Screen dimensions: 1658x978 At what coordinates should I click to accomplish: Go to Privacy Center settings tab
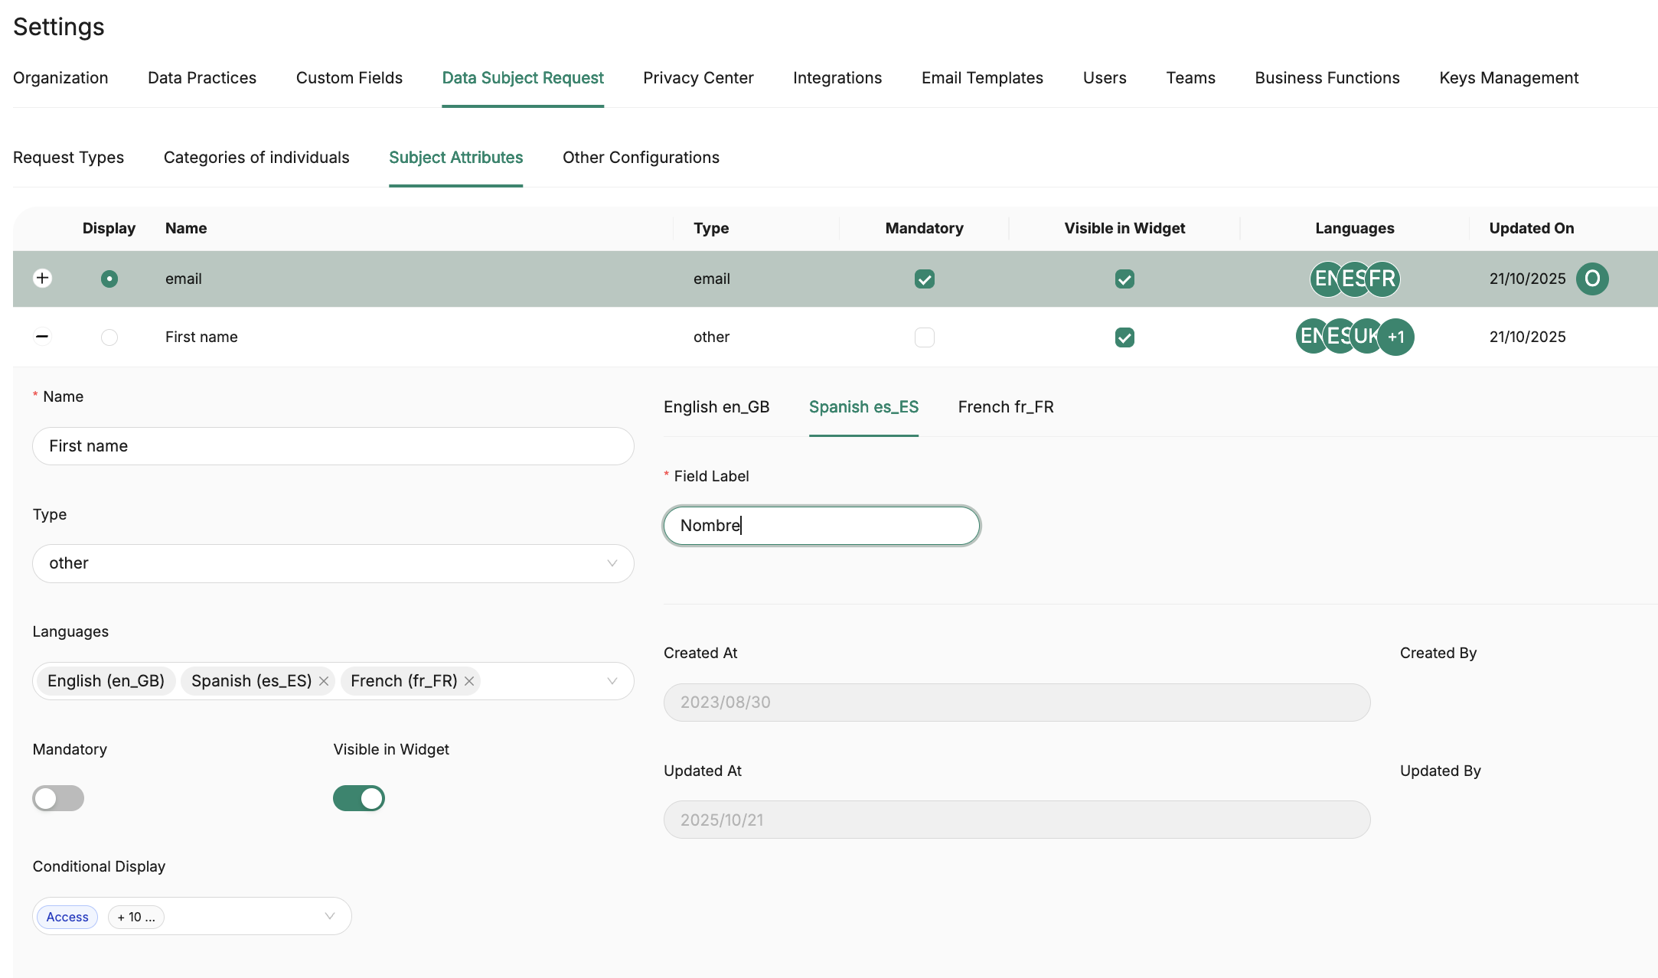click(697, 78)
